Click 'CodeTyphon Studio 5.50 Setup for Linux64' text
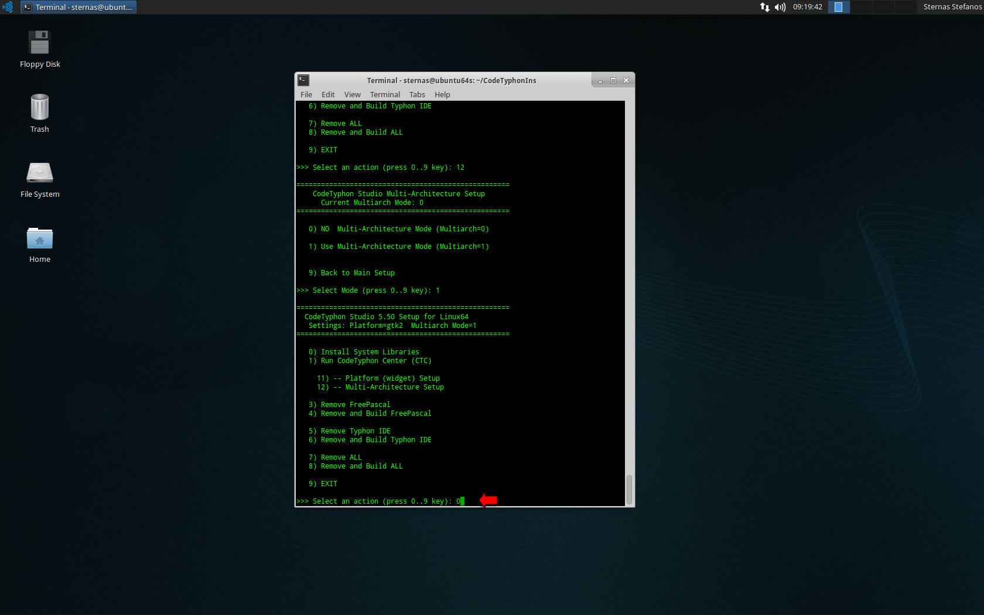Viewport: 984px width, 615px height. pyautogui.click(x=386, y=317)
